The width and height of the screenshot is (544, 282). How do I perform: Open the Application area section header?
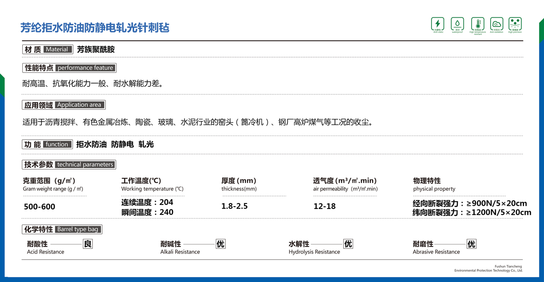[64, 105]
